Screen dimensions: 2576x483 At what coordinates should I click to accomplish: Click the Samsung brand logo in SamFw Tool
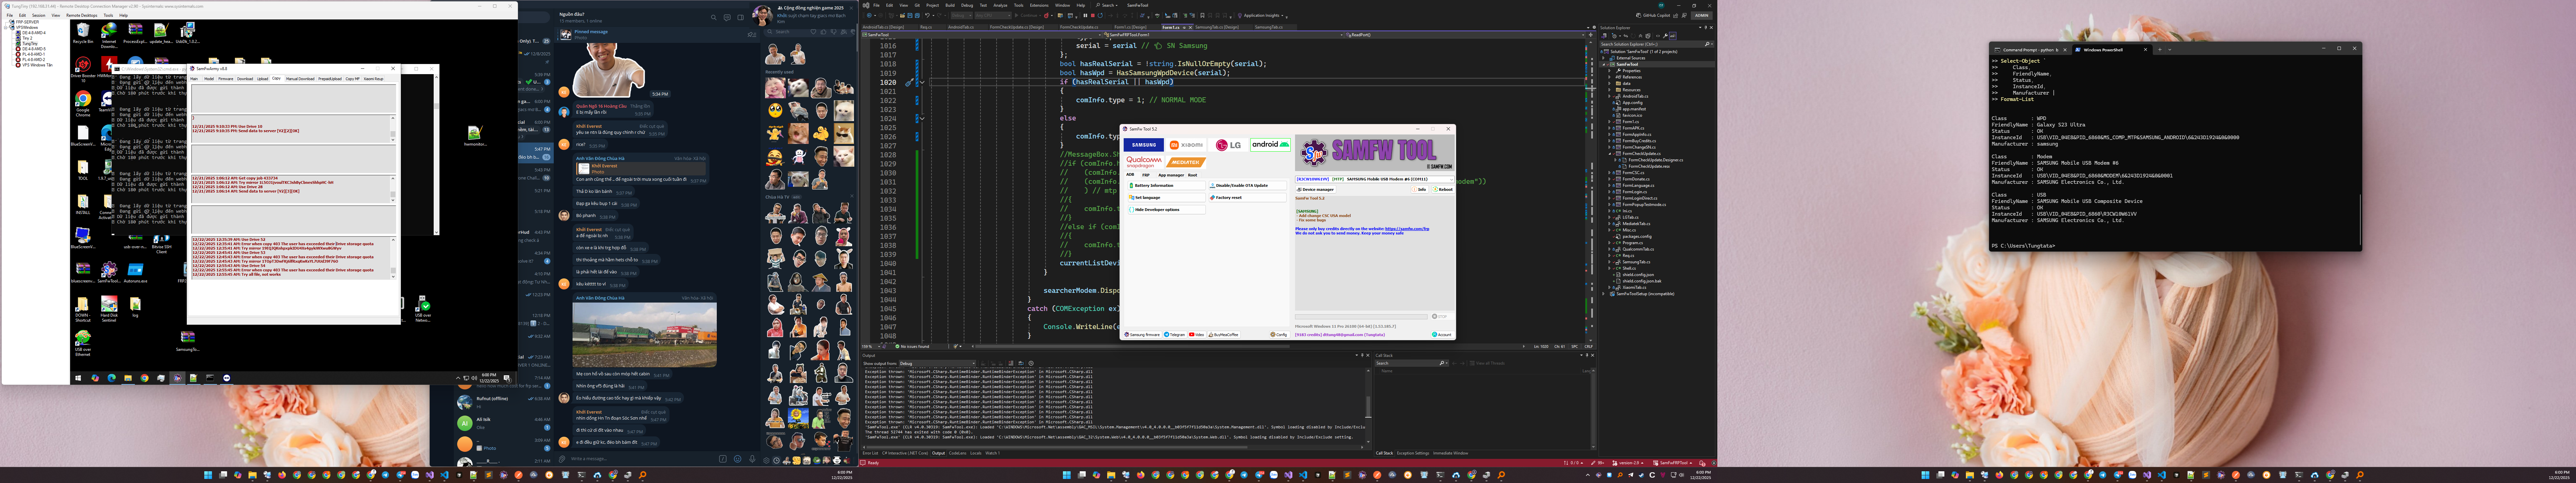click(1144, 145)
